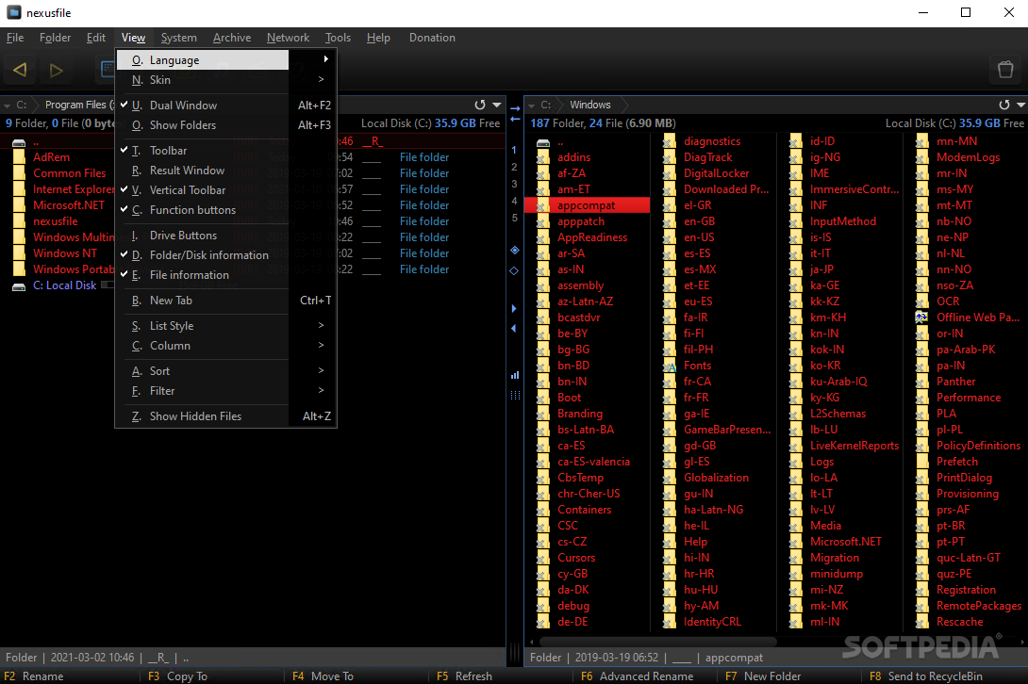This screenshot has width=1028, height=684.
Task: Refresh the Windows panel via circular arrow
Action: pyautogui.click(x=1003, y=105)
